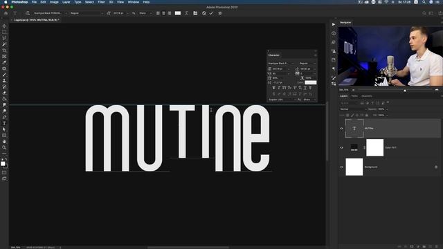
Task: Select the Path Selection arrow tool
Action: [x=4, y=129]
